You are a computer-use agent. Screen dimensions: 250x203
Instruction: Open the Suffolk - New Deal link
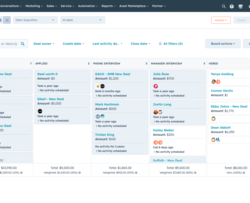pyautogui.click(x=167, y=161)
